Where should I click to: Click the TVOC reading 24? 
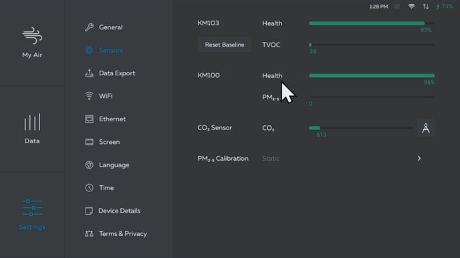pyautogui.click(x=313, y=51)
